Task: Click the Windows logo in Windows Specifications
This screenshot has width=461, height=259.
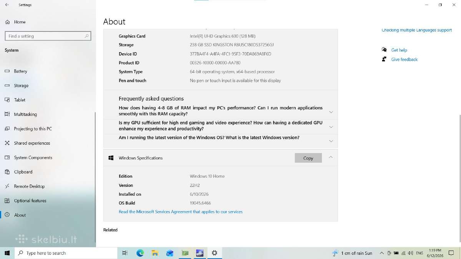Action: [x=111, y=158]
